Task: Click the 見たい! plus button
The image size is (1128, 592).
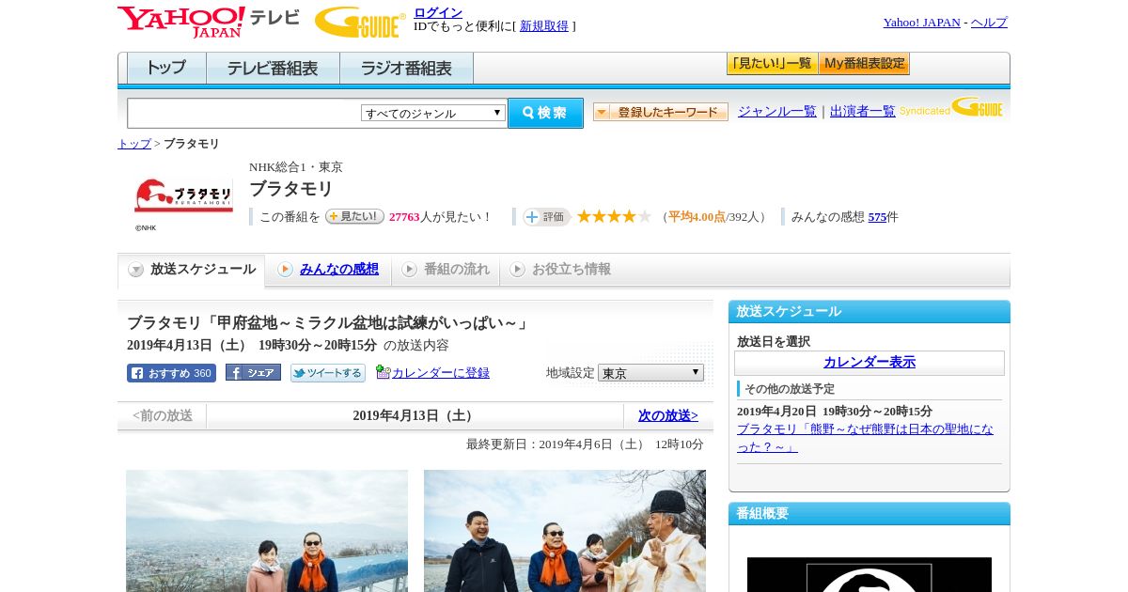Action: tap(354, 216)
